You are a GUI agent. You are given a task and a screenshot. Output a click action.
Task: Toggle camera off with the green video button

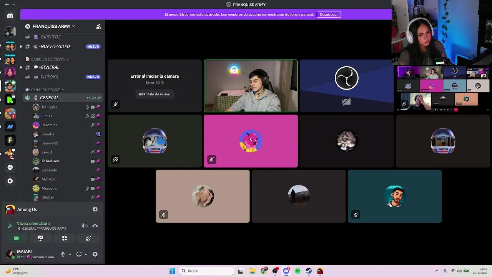pos(16,238)
